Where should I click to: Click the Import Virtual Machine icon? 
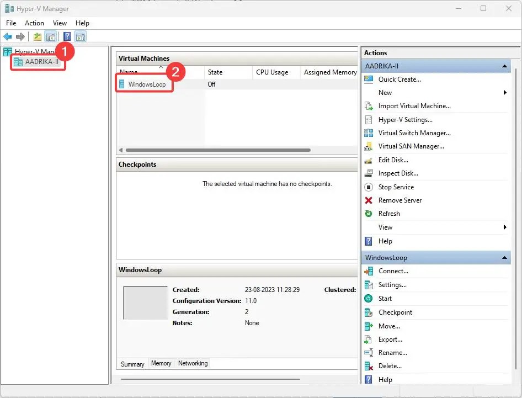(369, 106)
